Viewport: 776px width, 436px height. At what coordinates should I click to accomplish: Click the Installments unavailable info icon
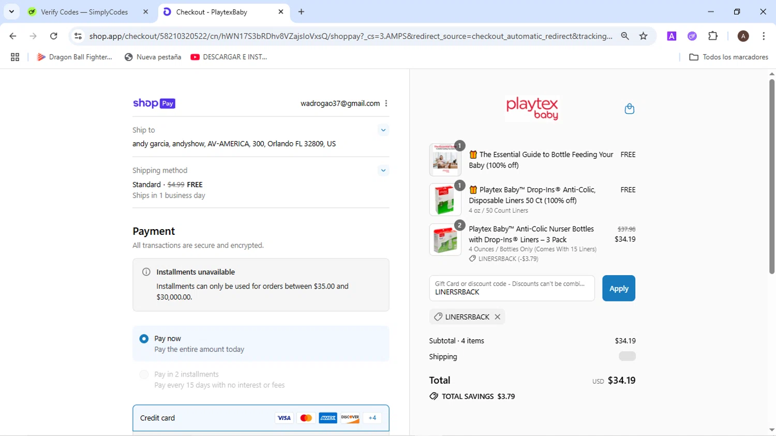(146, 272)
